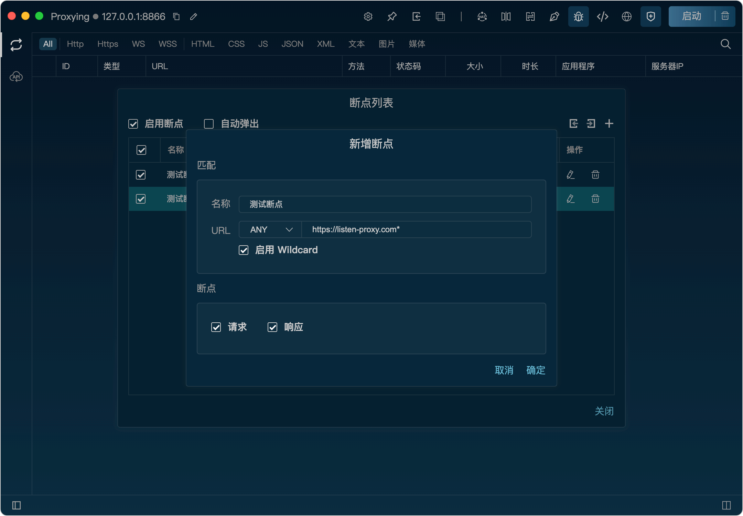Click the shield plus icon

[x=650, y=17]
